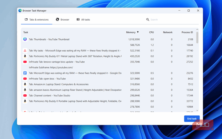This screenshot has height=139, width=222.
Task: Click the Network column header
Action: coord(168,32)
